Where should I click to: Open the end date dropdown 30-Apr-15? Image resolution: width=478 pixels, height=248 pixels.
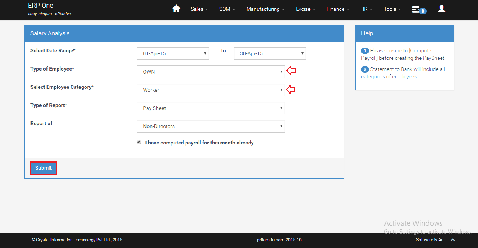coord(270,53)
